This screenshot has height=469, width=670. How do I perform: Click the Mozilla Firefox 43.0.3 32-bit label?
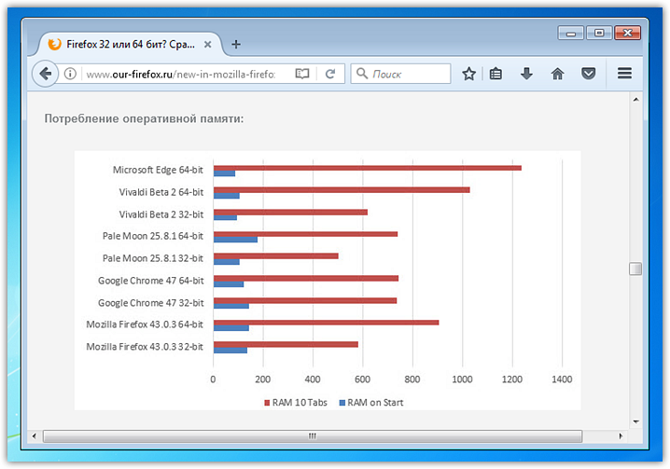(x=145, y=347)
